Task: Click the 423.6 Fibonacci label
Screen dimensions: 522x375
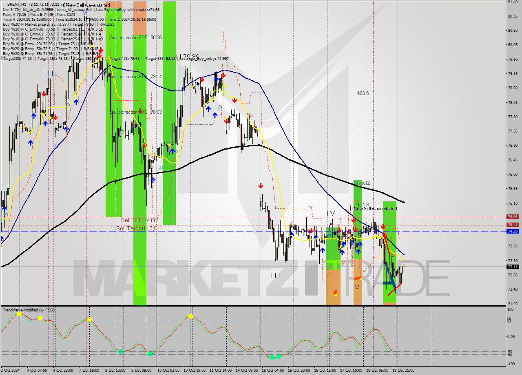Action: point(363,93)
